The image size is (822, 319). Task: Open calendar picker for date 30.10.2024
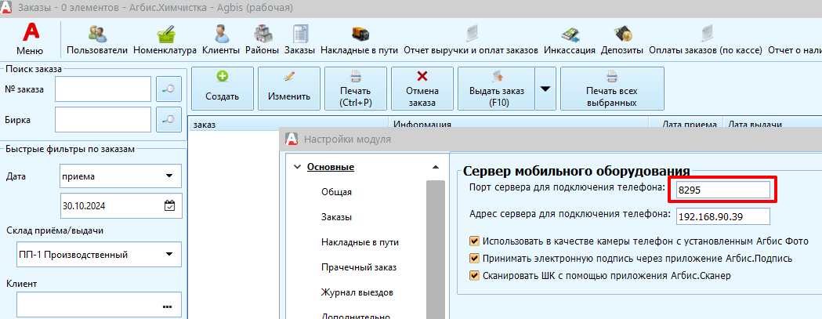169,205
